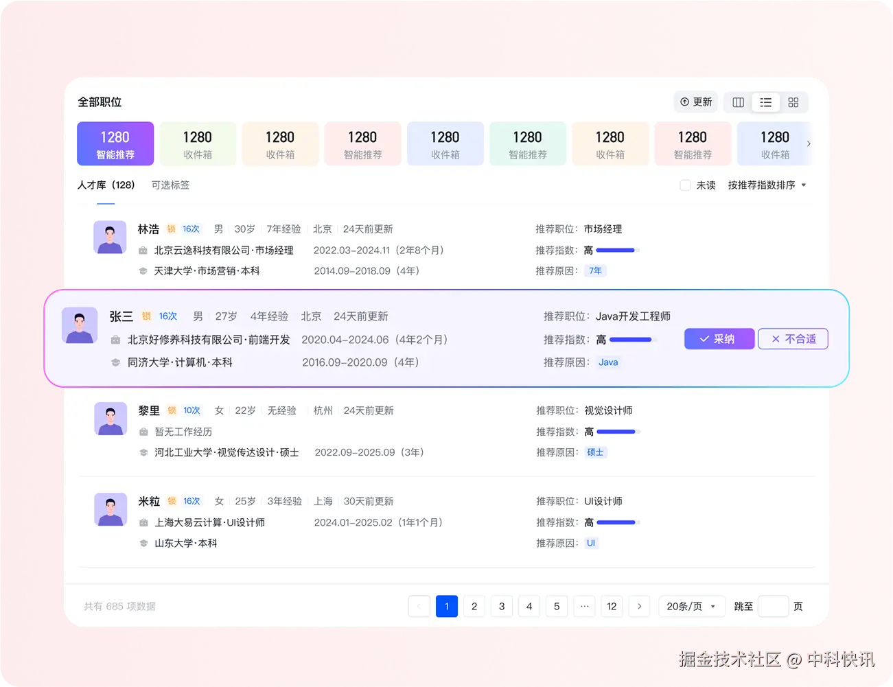Open the 20条/页 page size dropdown
Viewport: 893px width, 687px height.
(x=692, y=606)
